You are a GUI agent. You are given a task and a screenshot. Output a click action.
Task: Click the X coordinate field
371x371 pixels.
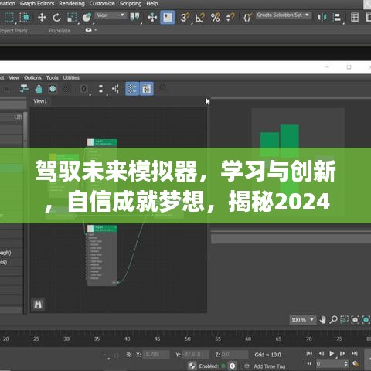tap(156, 355)
